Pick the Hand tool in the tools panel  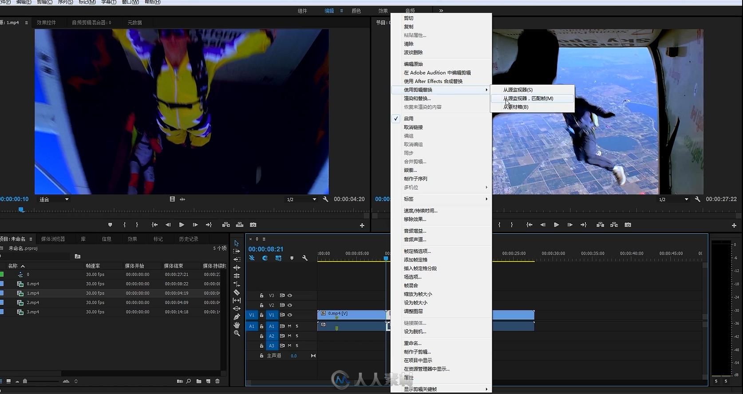237,325
